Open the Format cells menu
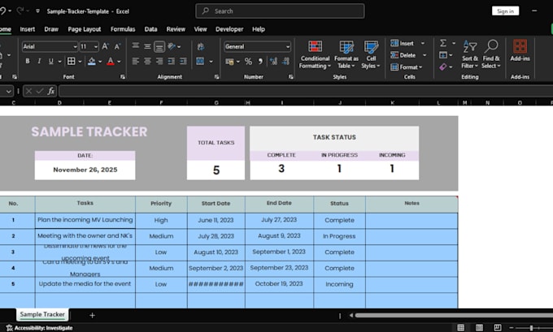 [407, 67]
